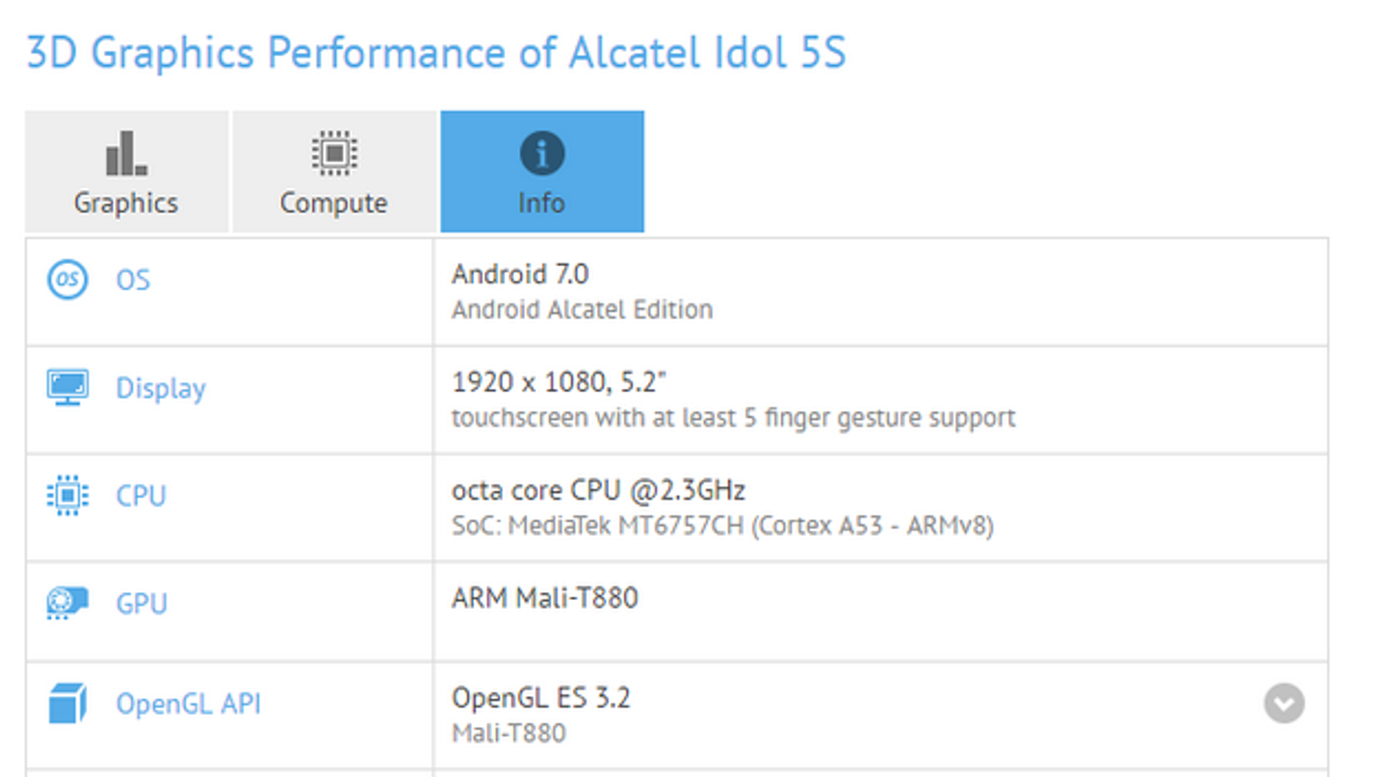1382x777 pixels.
Task: Open the Compute tab
Action: pos(334,202)
